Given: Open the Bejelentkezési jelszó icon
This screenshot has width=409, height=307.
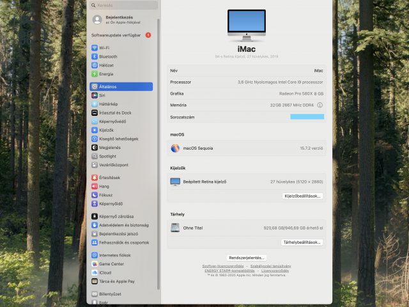Looking at the screenshot, I should [95, 234].
